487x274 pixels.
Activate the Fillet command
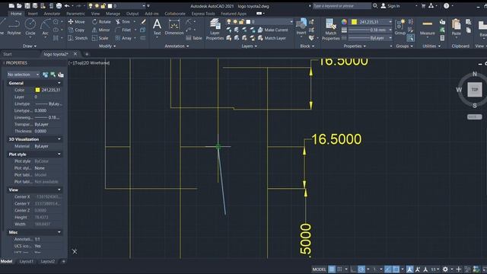123,30
